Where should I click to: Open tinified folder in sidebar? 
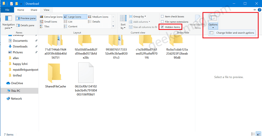point(17,75)
